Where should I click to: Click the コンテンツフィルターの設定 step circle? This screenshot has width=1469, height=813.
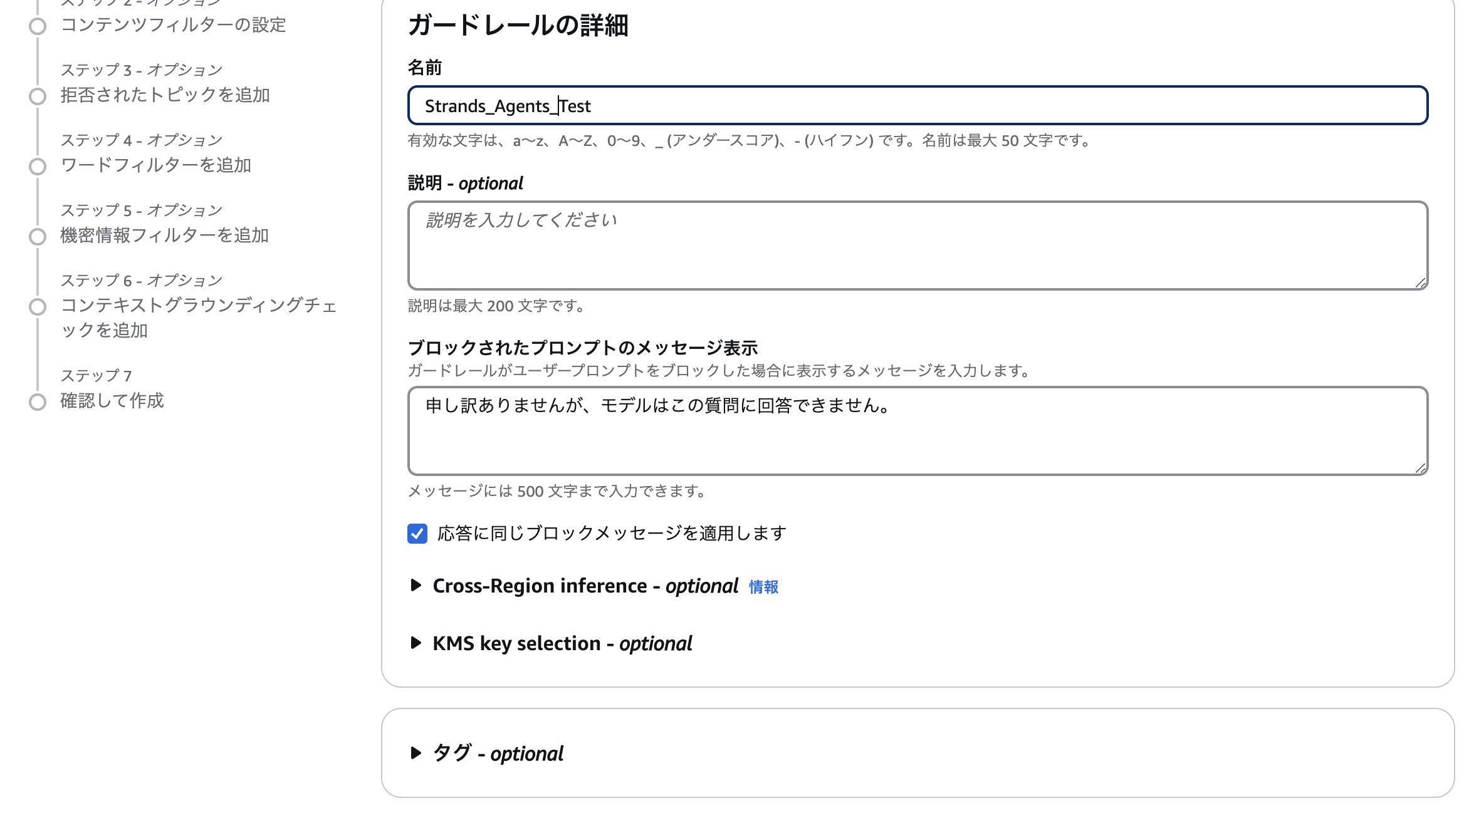tap(37, 26)
